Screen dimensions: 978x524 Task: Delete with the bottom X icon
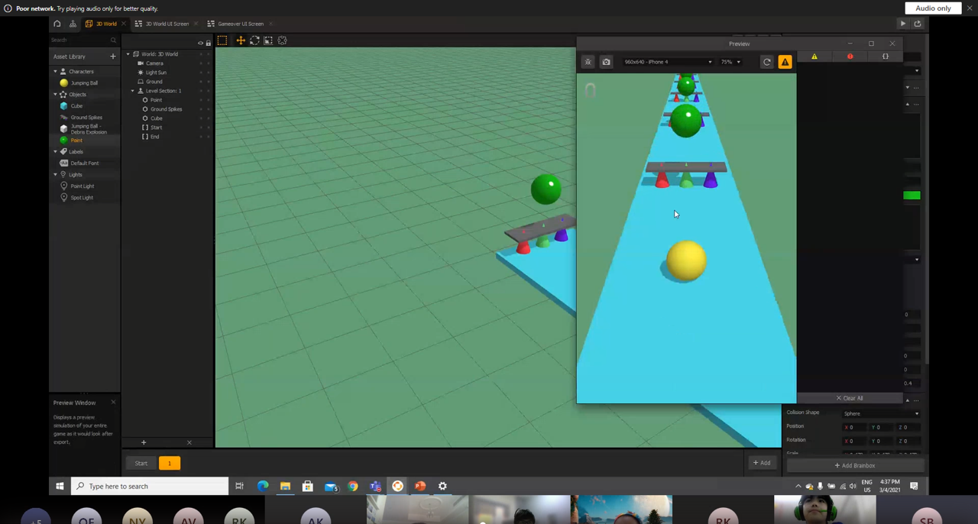[189, 442]
